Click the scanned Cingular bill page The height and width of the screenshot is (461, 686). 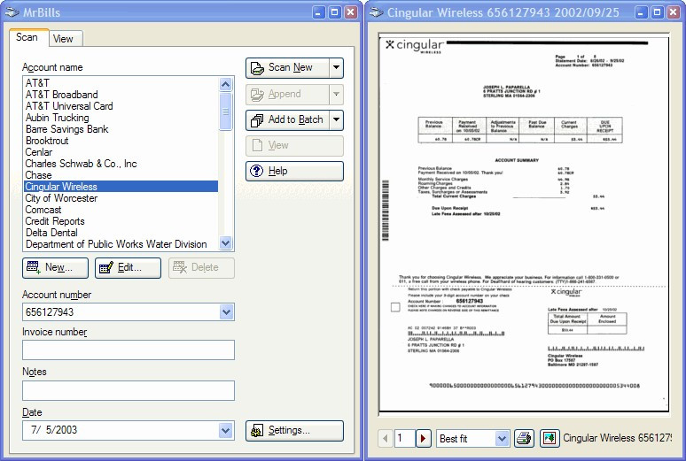pos(524,223)
